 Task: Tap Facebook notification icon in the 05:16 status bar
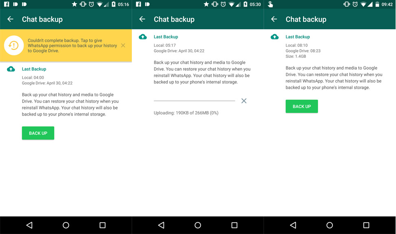click(x=7, y=4)
